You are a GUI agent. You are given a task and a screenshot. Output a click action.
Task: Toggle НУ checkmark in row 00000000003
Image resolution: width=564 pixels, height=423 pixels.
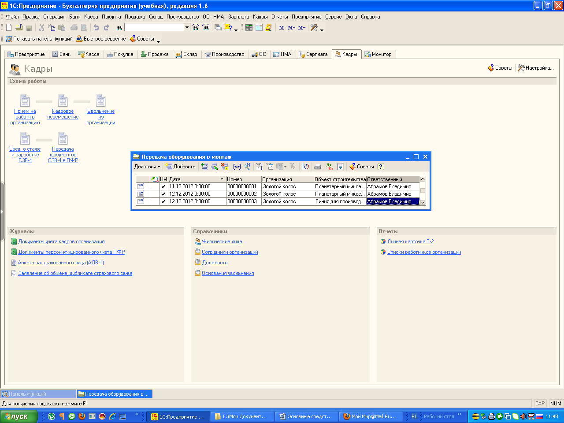point(163,201)
